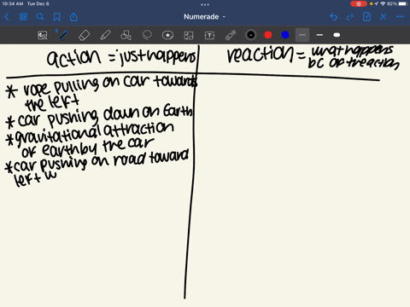
Task: Select the thinnest stroke width
Action: [x=302, y=35]
